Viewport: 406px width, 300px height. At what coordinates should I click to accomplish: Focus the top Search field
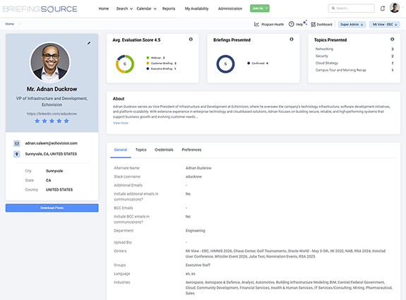tap(352, 8)
